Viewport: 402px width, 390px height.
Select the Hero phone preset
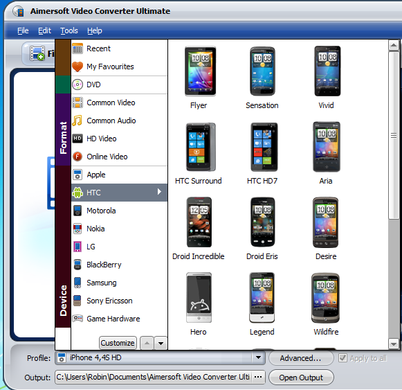199,297
